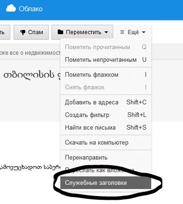Click the cloud icon beside Облако
This screenshot has width=183, height=204.
tap(11, 8)
